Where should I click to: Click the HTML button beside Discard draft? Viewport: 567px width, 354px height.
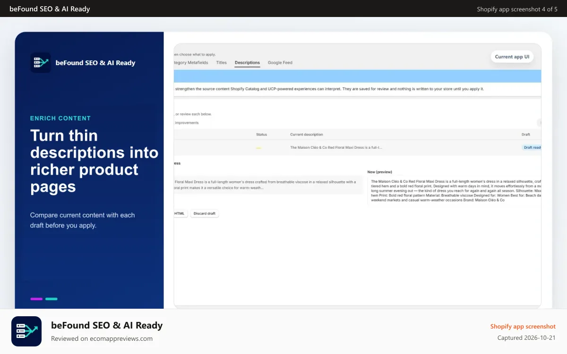[x=180, y=213]
